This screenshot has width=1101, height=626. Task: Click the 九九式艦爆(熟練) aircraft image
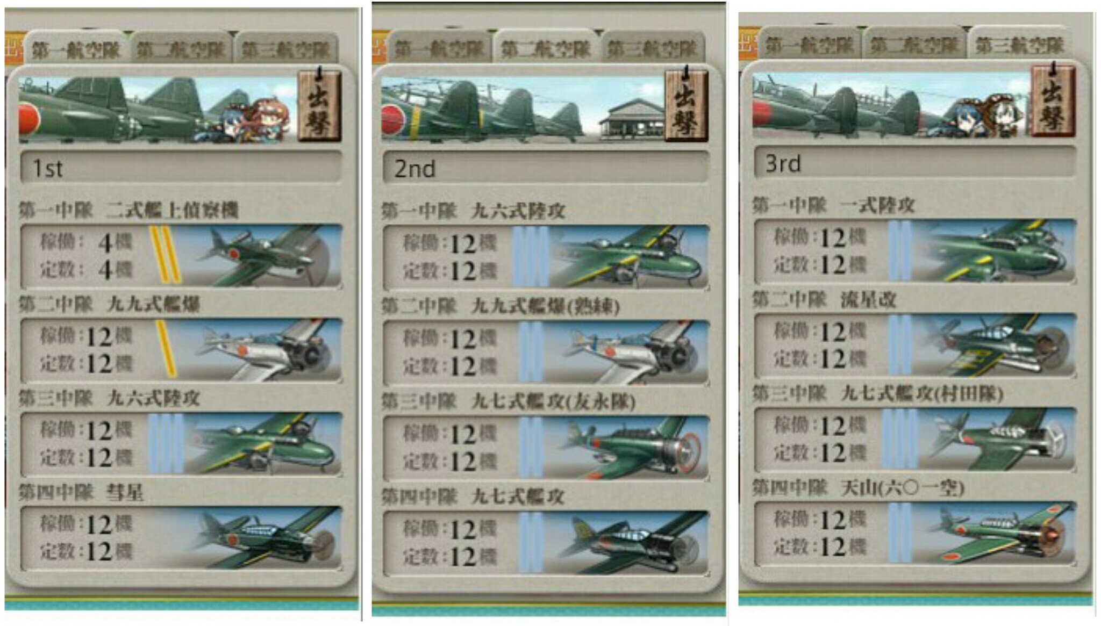pyautogui.click(x=626, y=352)
